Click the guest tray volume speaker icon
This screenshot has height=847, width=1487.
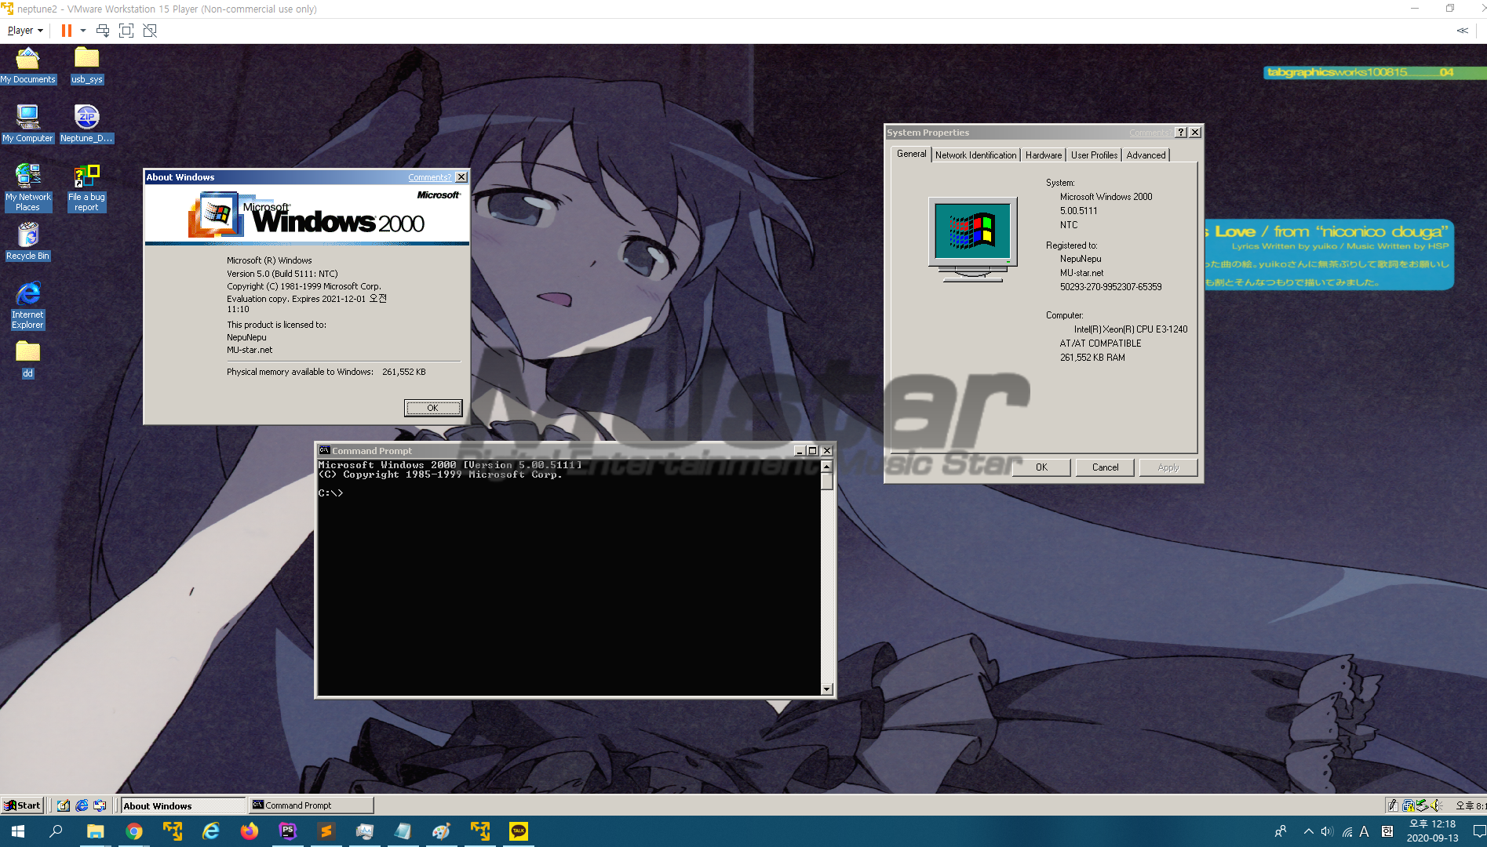(x=1436, y=805)
